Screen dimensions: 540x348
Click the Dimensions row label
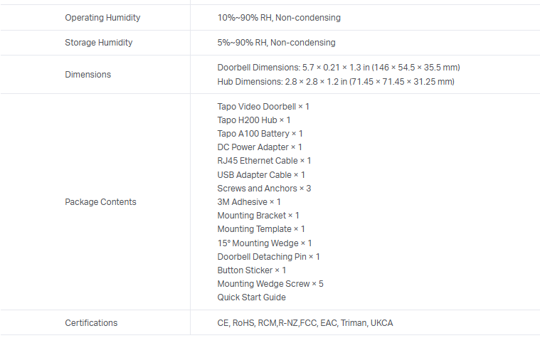[88, 75]
